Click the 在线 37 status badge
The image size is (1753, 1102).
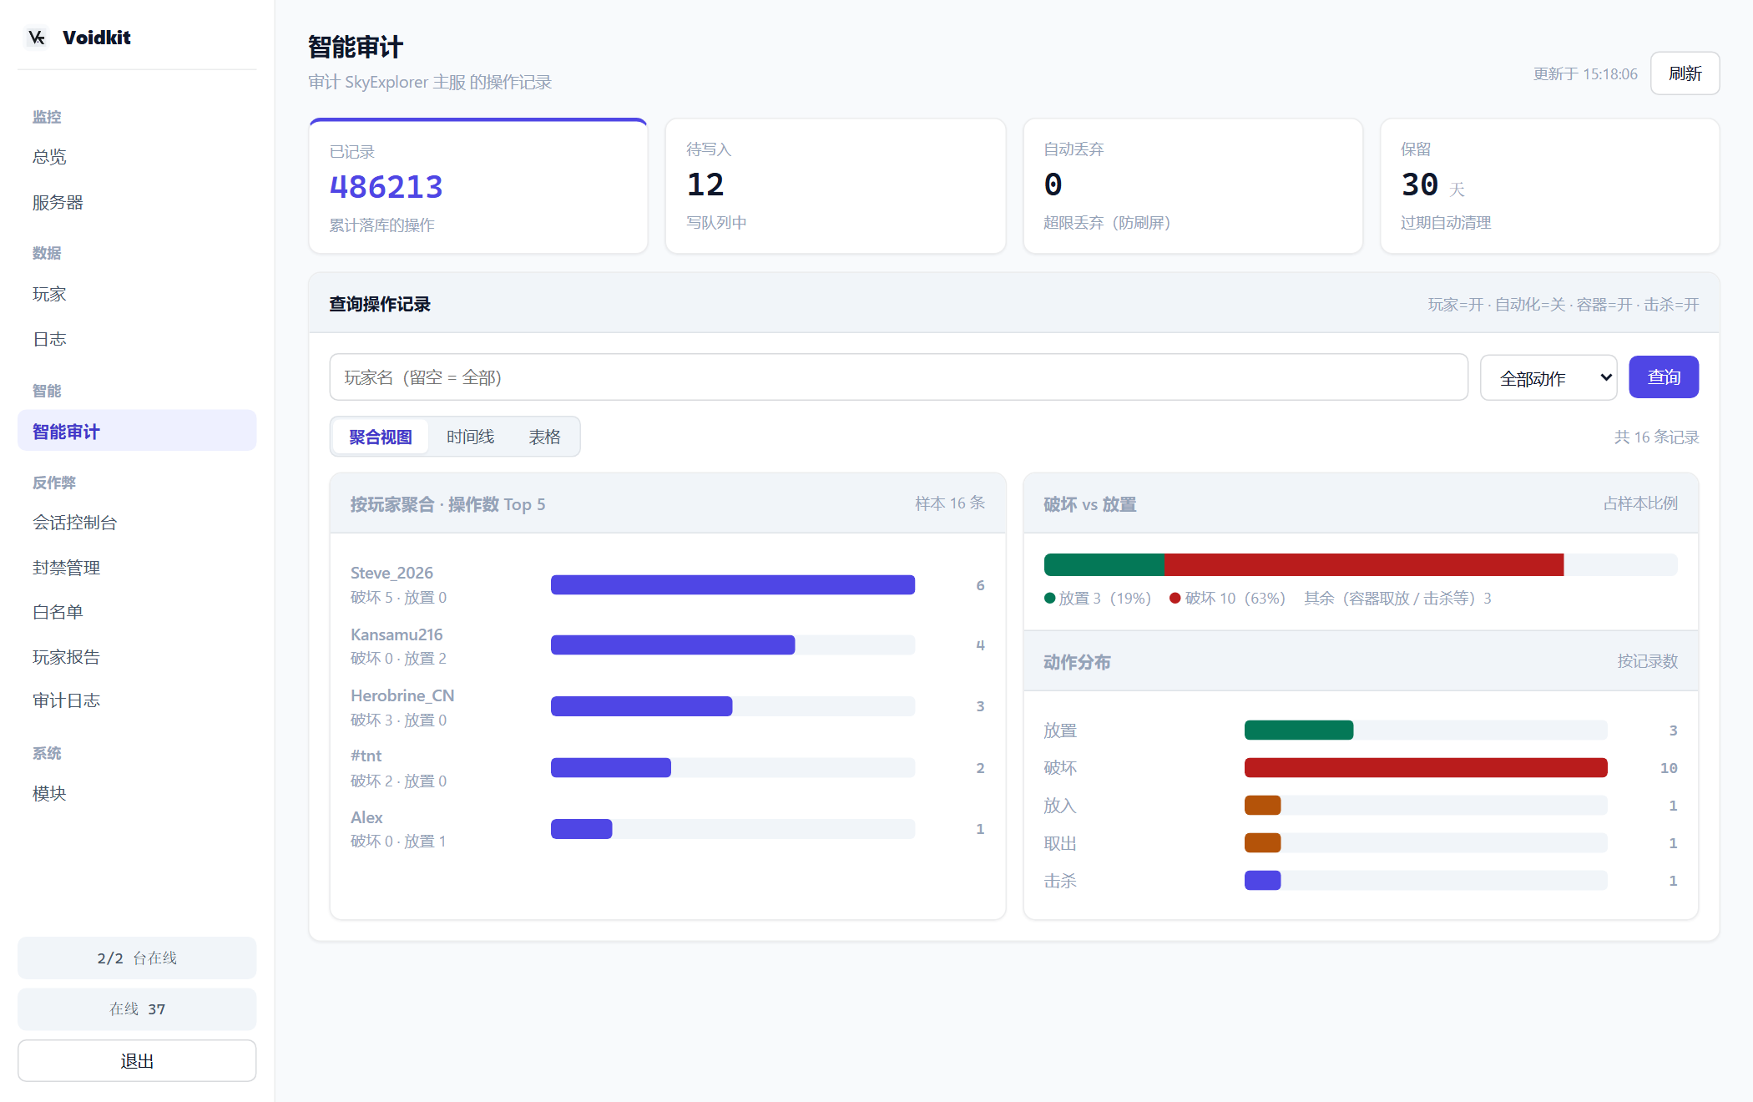(x=137, y=1008)
